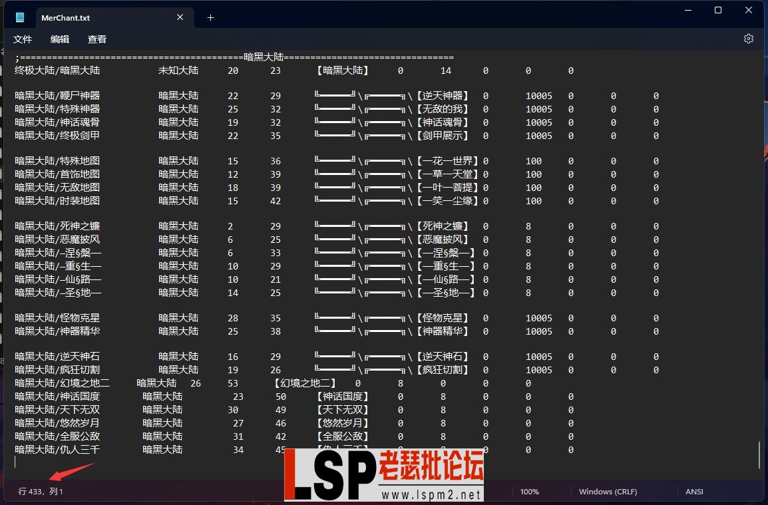Click text 暗黑大陆/全服公敌
The height and width of the screenshot is (505, 768).
coord(57,436)
